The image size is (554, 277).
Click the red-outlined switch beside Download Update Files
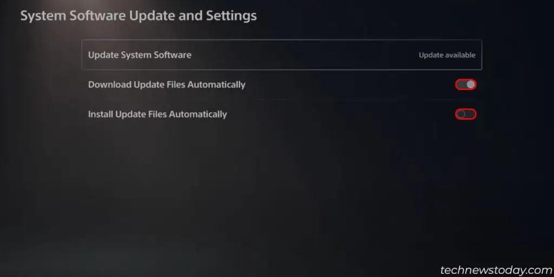[466, 84]
